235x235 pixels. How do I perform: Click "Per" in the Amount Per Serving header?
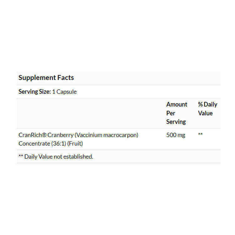click(171, 113)
